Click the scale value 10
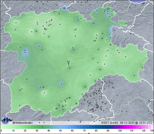 13,131
